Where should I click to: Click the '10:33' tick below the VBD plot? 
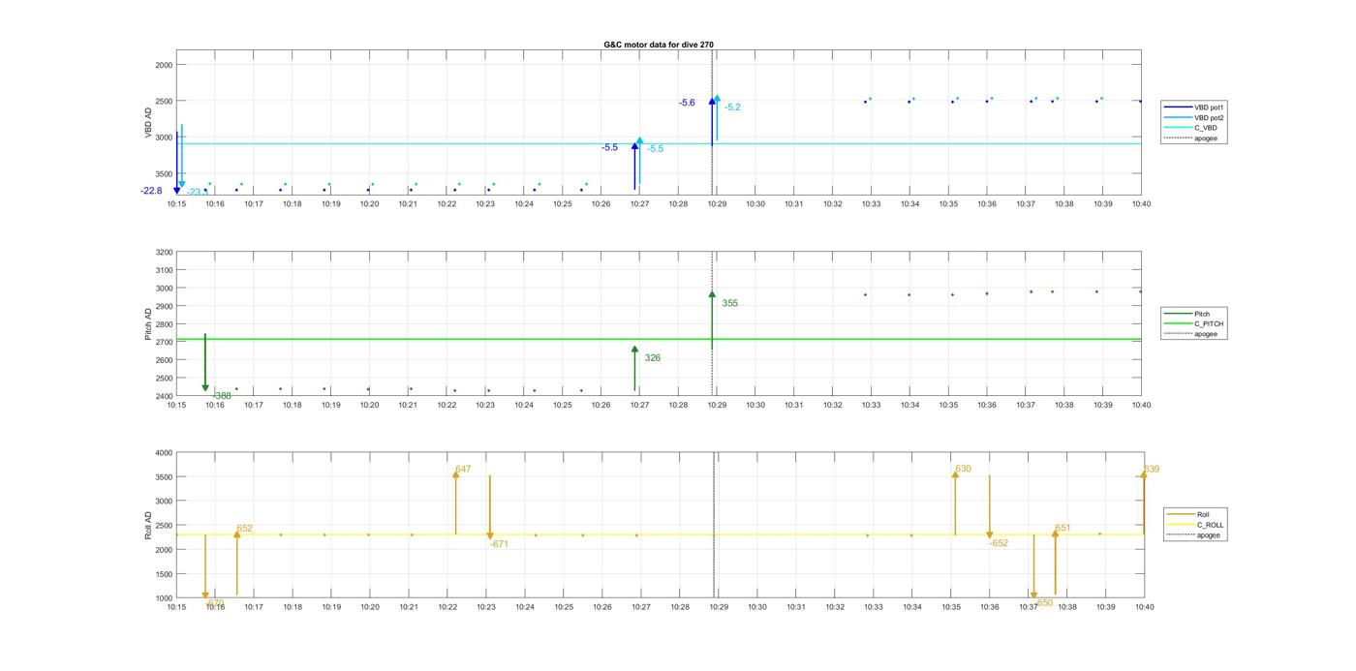point(872,204)
